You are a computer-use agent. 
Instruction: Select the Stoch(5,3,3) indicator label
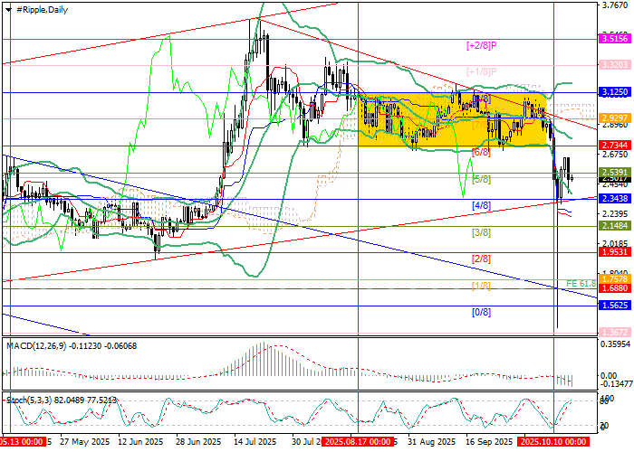27,398
